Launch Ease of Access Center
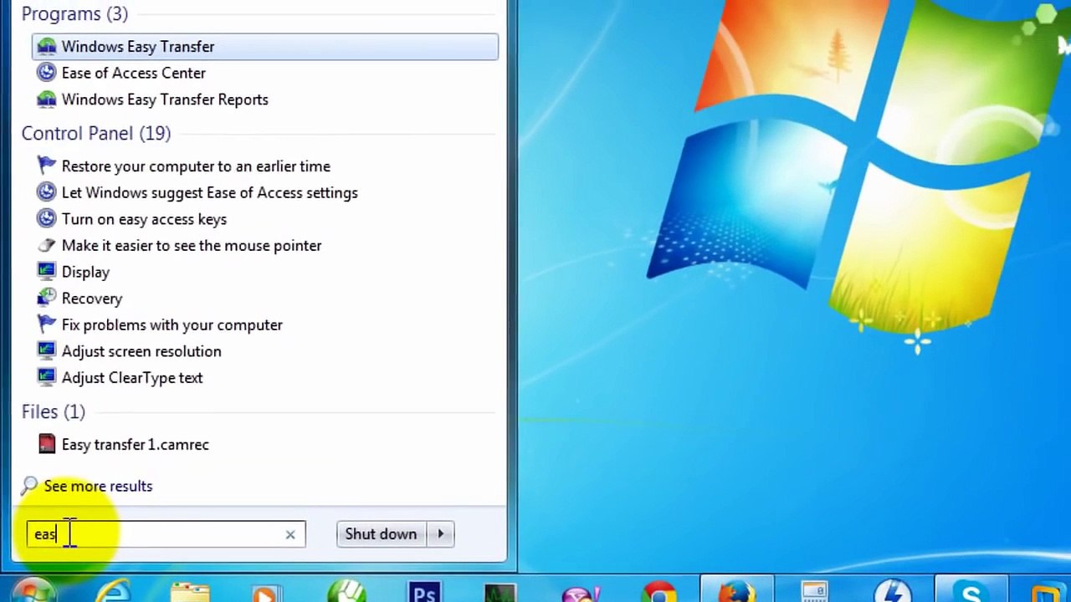Screen dimensions: 1071x602 point(133,73)
